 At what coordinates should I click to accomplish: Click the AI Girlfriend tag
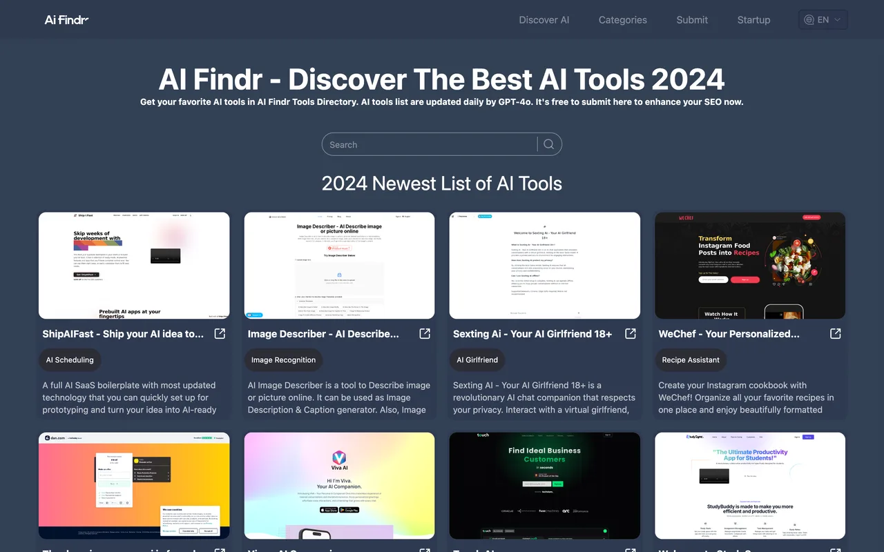coord(477,360)
